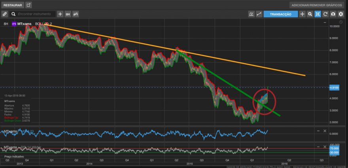348x168 pixels.
Task: Add instrument with the plus button
Action: (x=60, y=14)
